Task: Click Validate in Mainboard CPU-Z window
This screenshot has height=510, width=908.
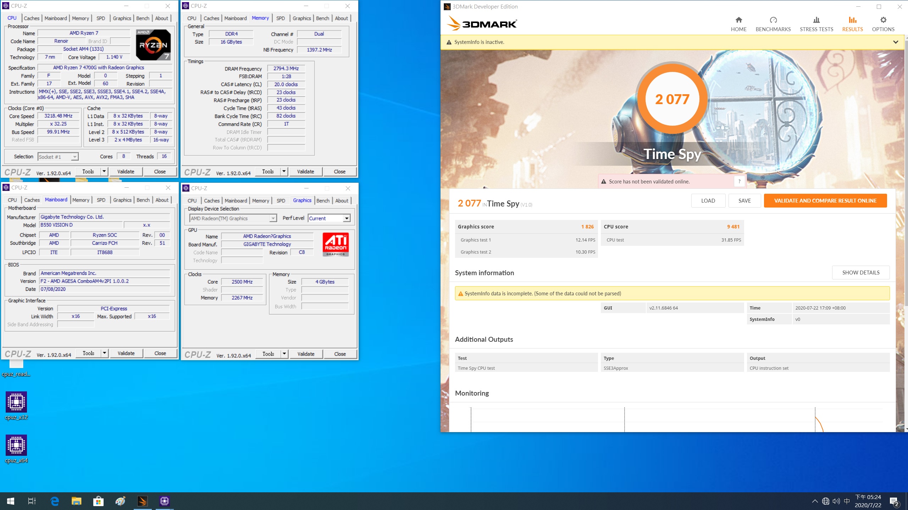Action: tap(126, 353)
